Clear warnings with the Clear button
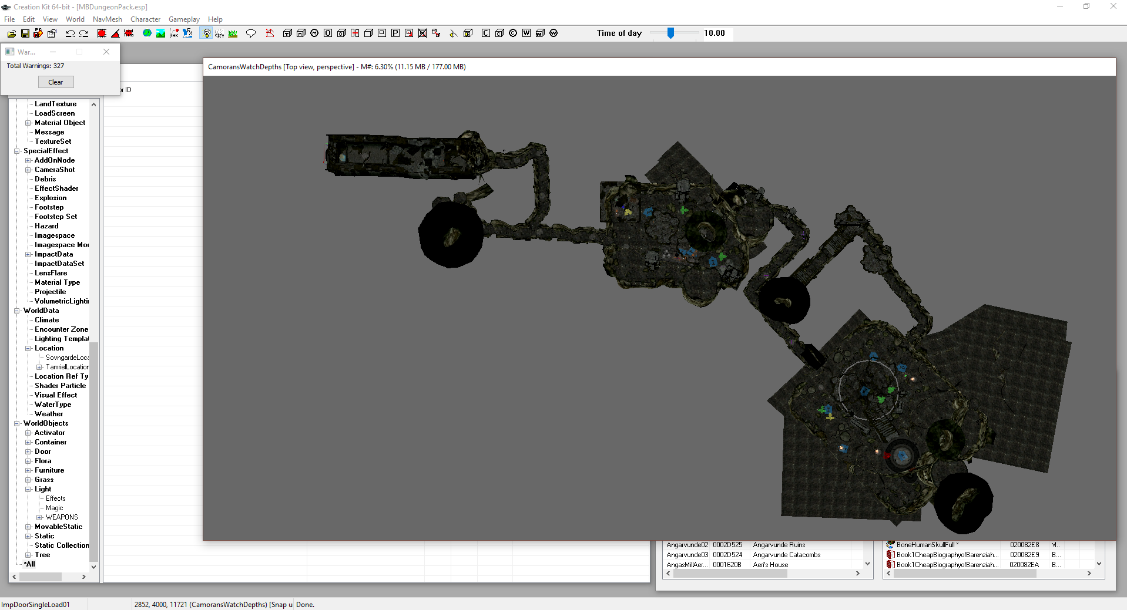This screenshot has width=1127, height=610. [x=56, y=82]
